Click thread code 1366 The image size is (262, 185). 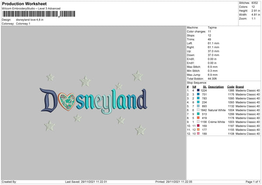[x=231, y=90]
